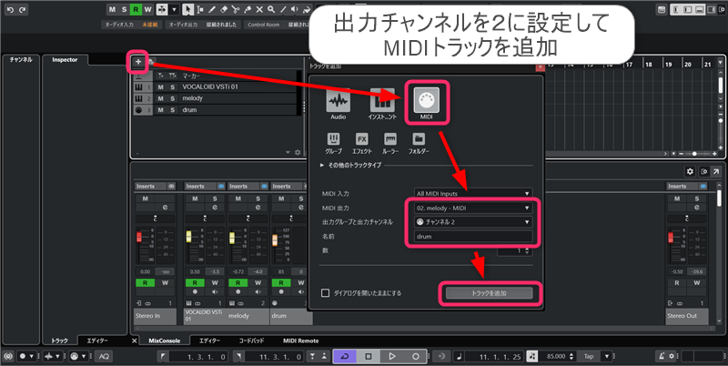
Task: Click the transport Play button
Action: (x=392, y=356)
